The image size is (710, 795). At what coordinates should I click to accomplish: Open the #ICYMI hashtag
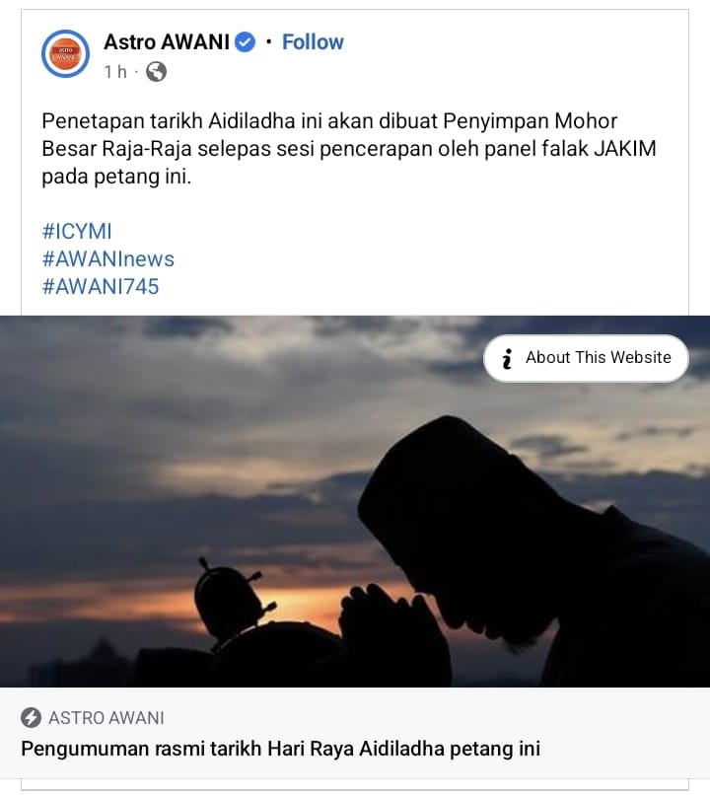click(x=77, y=231)
